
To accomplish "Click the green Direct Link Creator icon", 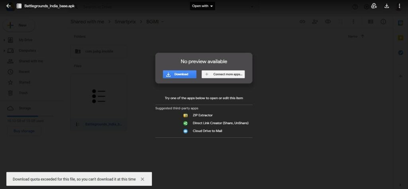I will pyautogui.click(x=186, y=123).
